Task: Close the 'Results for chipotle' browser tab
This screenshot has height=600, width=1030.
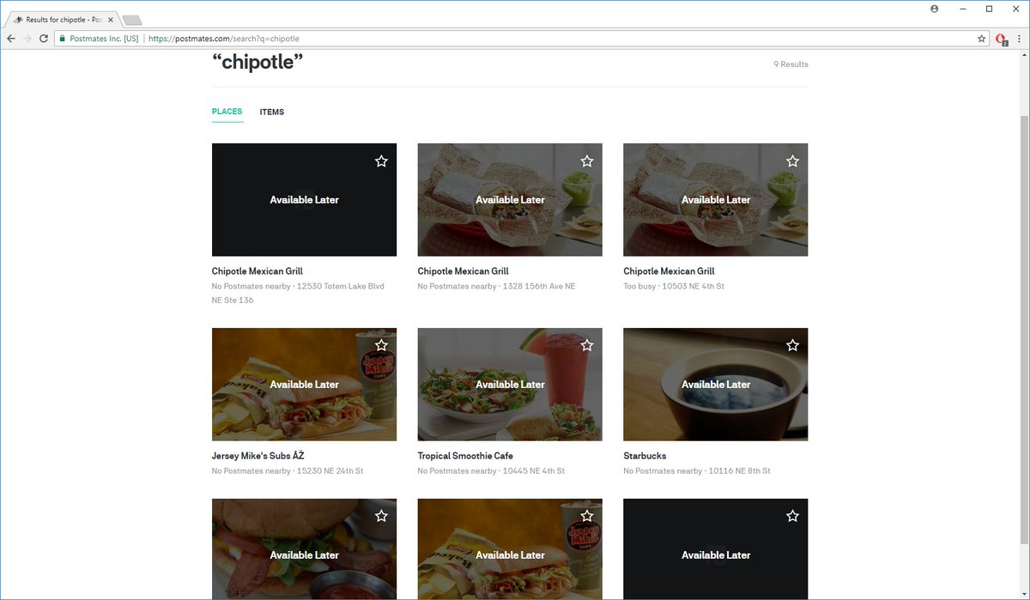Action: click(x=110, y=19)
